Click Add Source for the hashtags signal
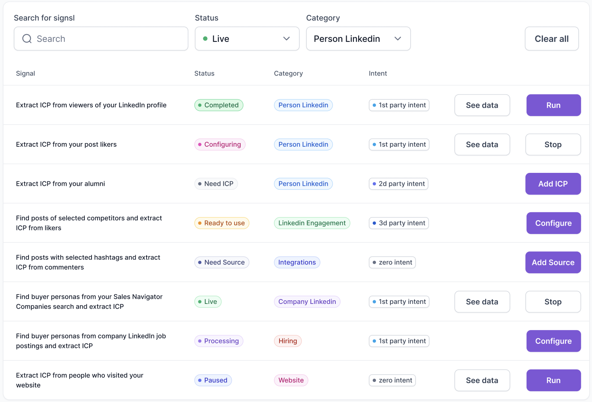Viewport: 592px width, 402px height. tap(553, 262)
